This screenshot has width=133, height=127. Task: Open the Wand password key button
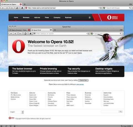coord(12,8)
